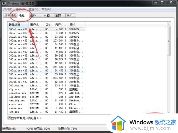Click scrollbar up arrow of process list
Viewport: 178px width, 133px height.
(x=169, y=24)
